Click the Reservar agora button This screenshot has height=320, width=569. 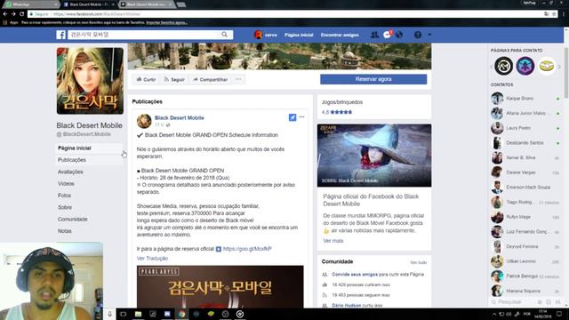pyautogui.click(x=373, y=79)
